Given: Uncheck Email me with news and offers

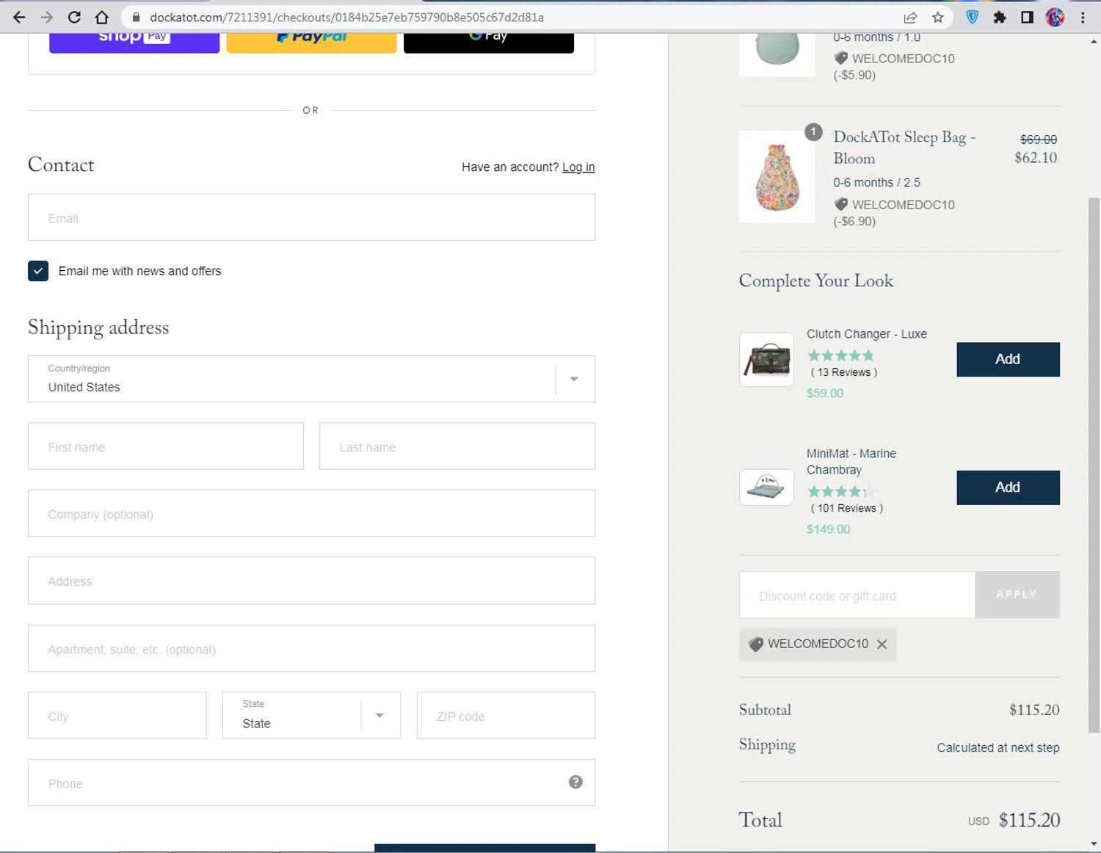Looking at the screenshot, I should pos(38,271).
